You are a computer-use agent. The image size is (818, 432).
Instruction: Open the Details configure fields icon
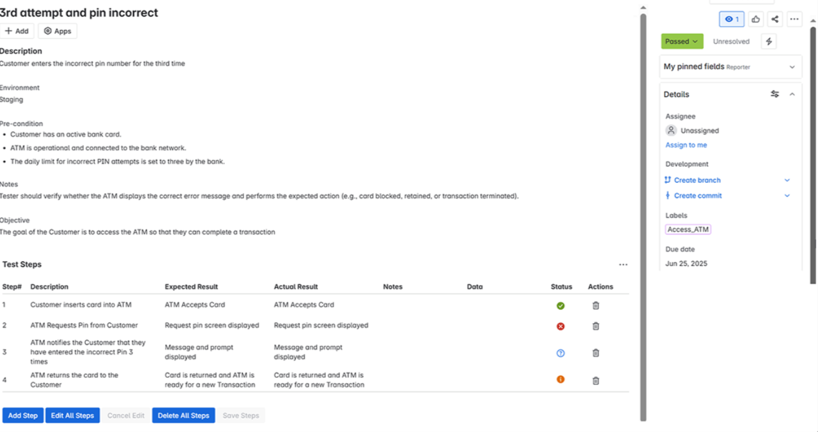point(774,94)
